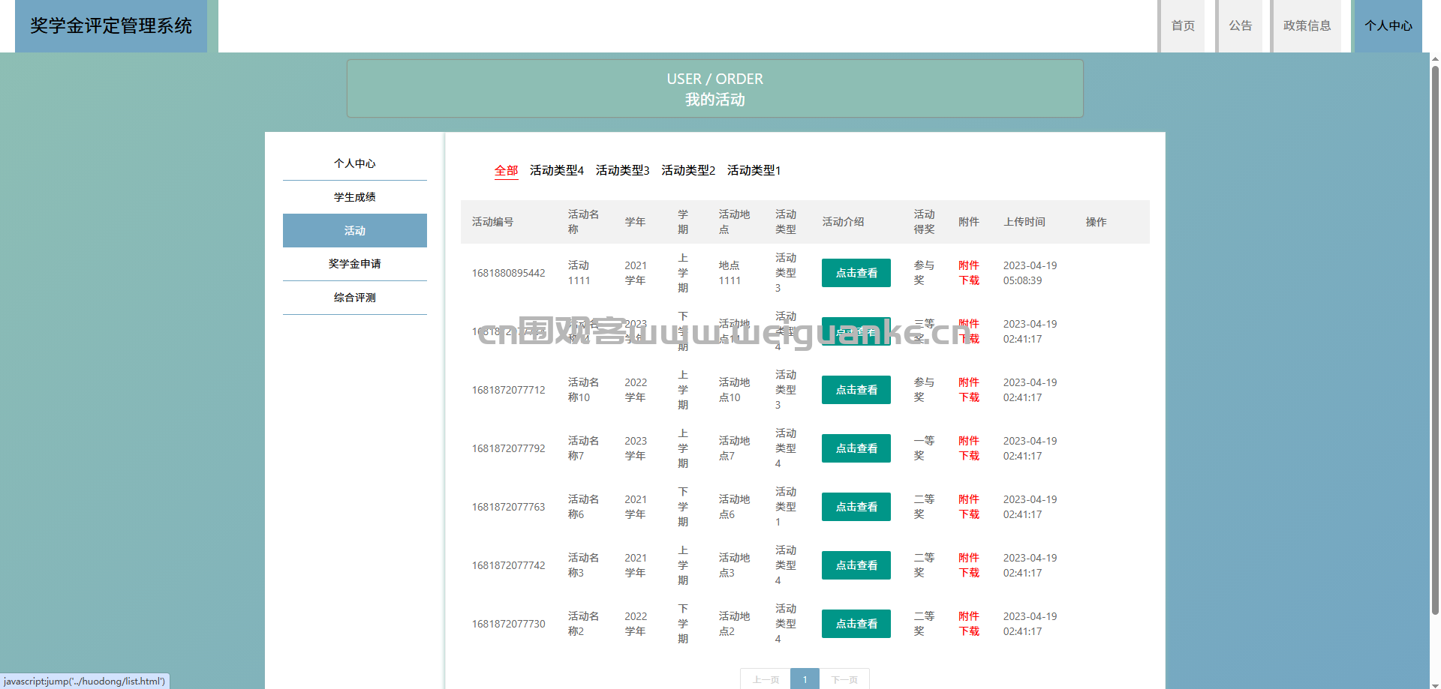The image size is (1441, 689).
Task: Download attachment for activity 1681880895442
Action: coord(969,273)
